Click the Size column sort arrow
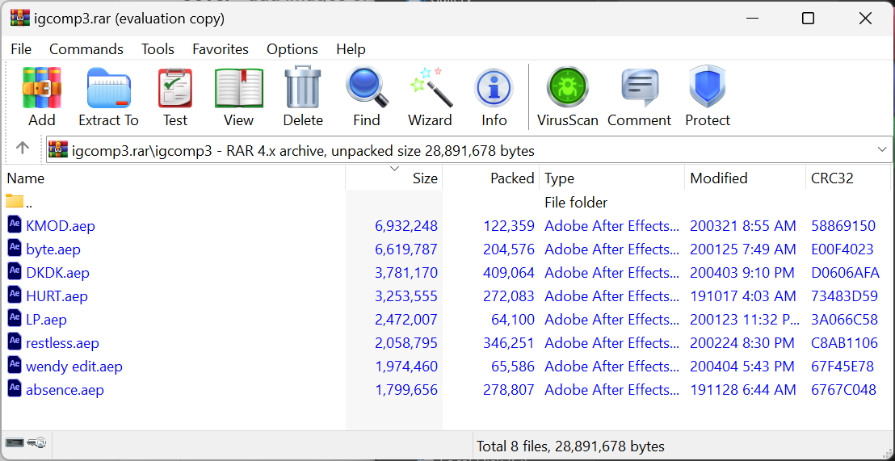This screenshot has width=895, height=461. click(x=394, y=168)
